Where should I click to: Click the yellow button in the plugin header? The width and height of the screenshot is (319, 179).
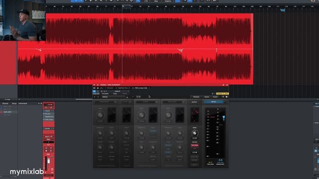[222, 93]
